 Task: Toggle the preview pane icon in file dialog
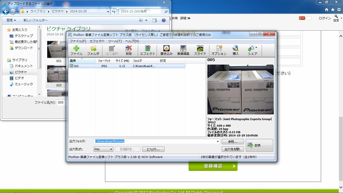point(155,20)
